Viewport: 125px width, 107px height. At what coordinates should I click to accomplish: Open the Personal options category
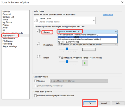7,14
